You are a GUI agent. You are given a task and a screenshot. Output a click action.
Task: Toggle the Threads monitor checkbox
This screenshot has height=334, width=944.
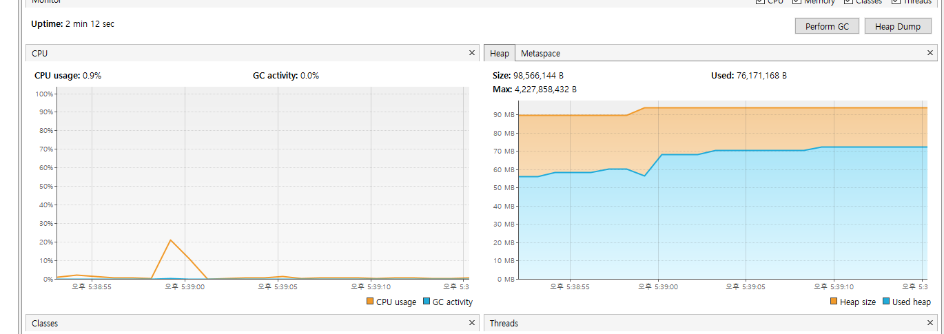[896, 2]
